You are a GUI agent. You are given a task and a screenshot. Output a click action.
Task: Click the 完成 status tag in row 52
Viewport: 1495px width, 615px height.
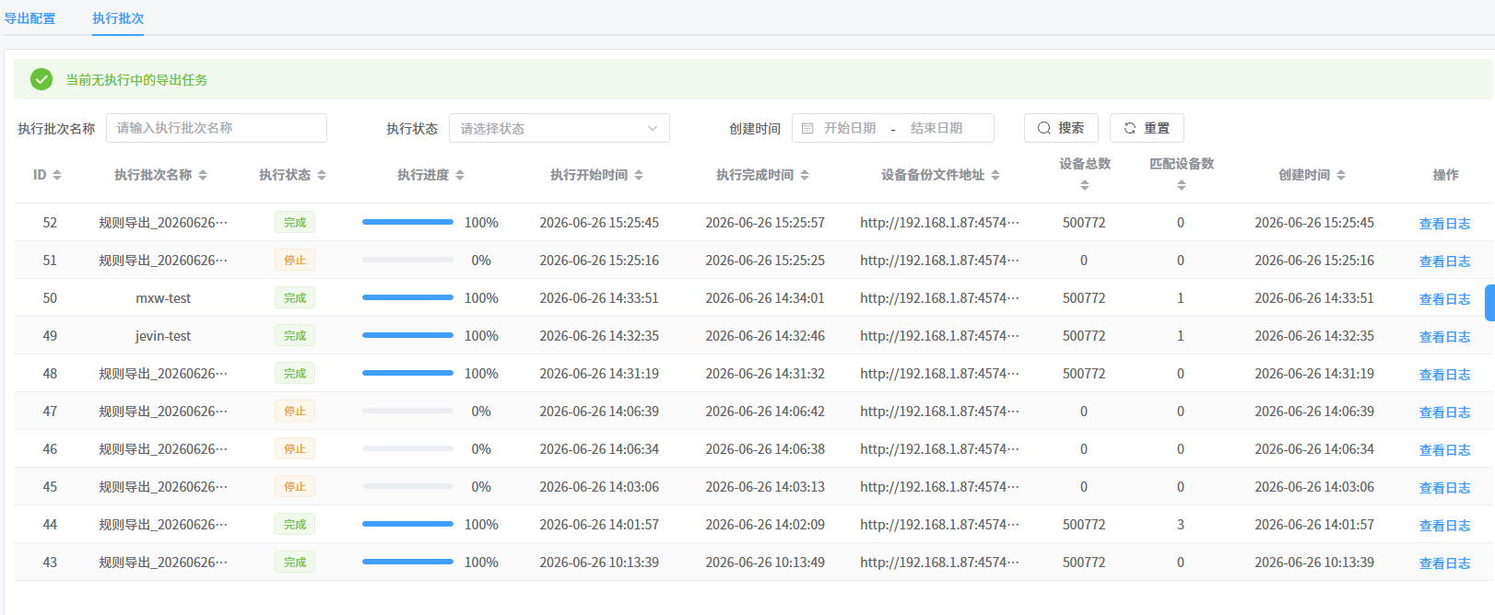coord(295,222)
